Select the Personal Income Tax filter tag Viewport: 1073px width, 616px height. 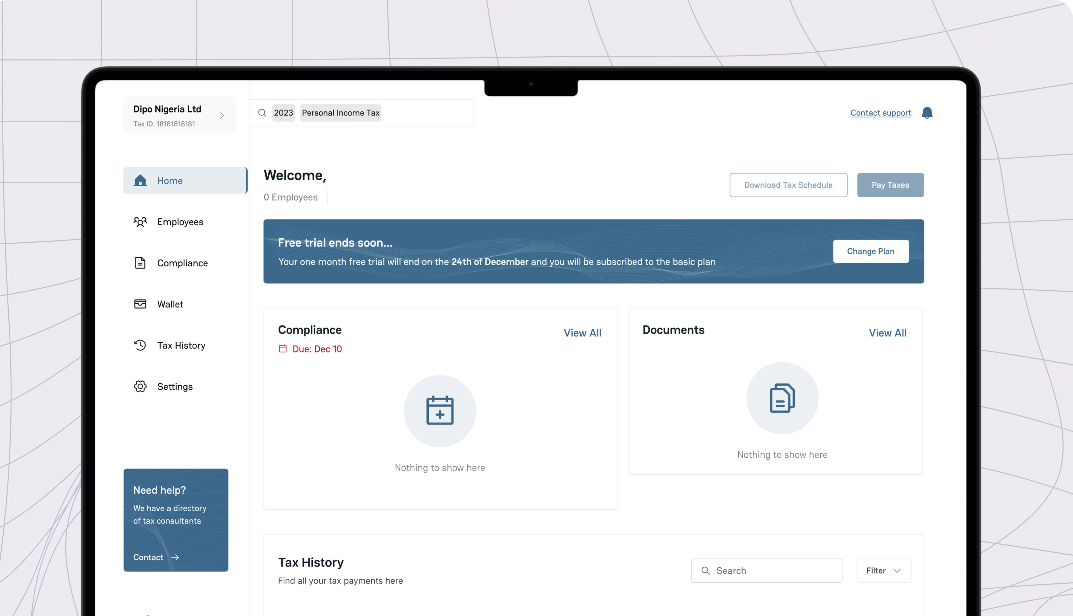point(340,113)
